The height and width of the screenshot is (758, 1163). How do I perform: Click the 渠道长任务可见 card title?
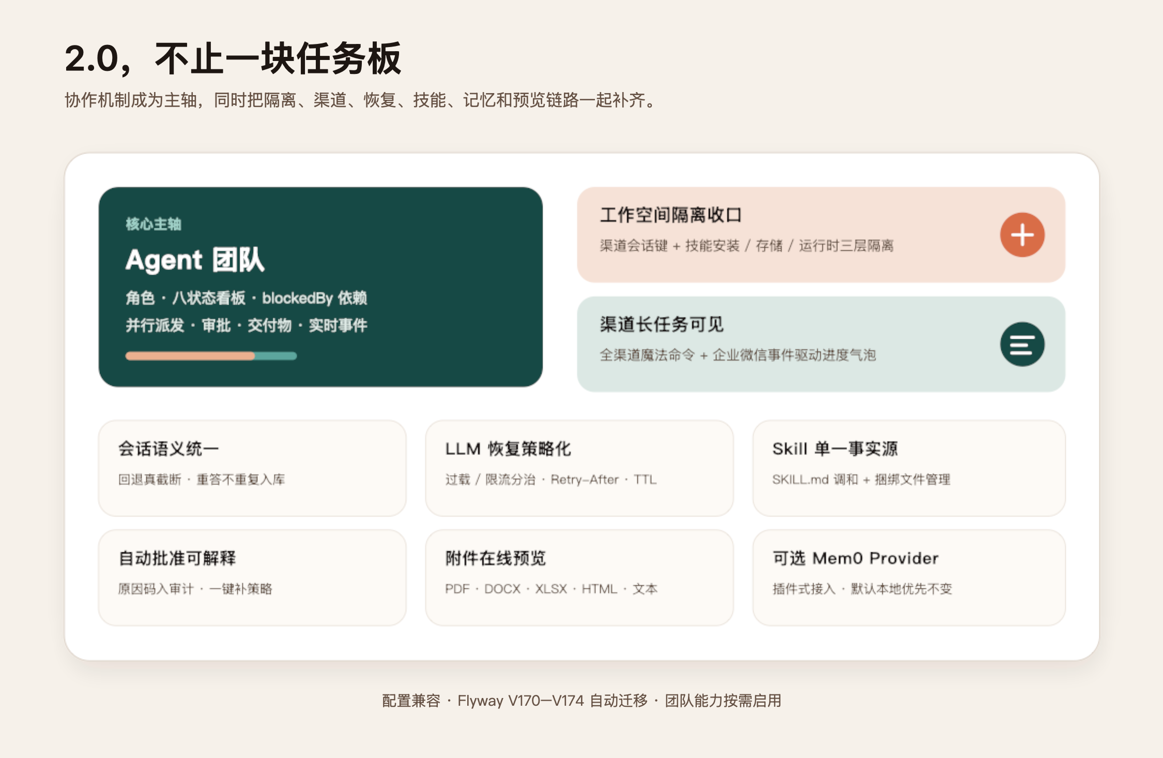(662, 324)
